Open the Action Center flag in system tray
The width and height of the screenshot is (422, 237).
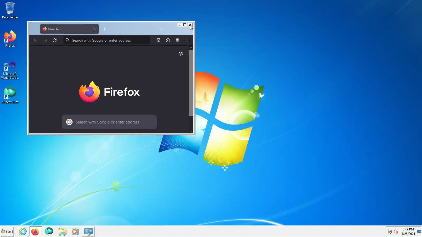click(x=390, y=232)
